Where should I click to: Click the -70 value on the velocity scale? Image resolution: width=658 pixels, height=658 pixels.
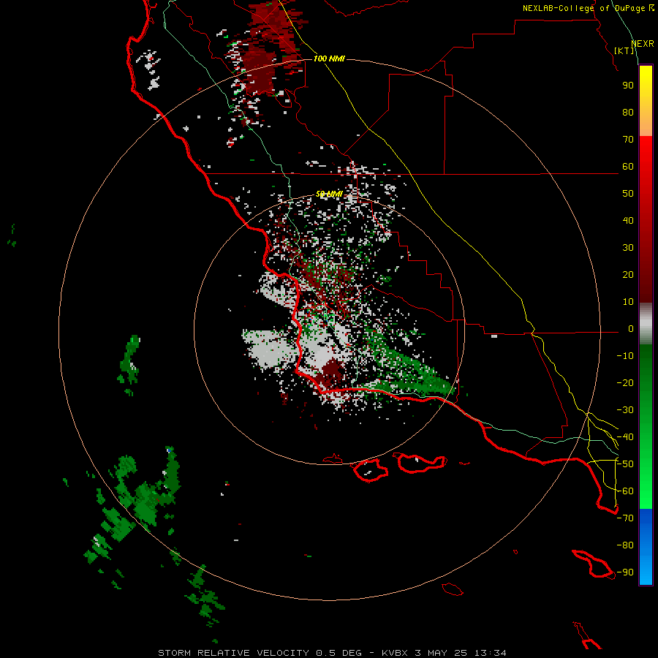[x=625, y=518]
